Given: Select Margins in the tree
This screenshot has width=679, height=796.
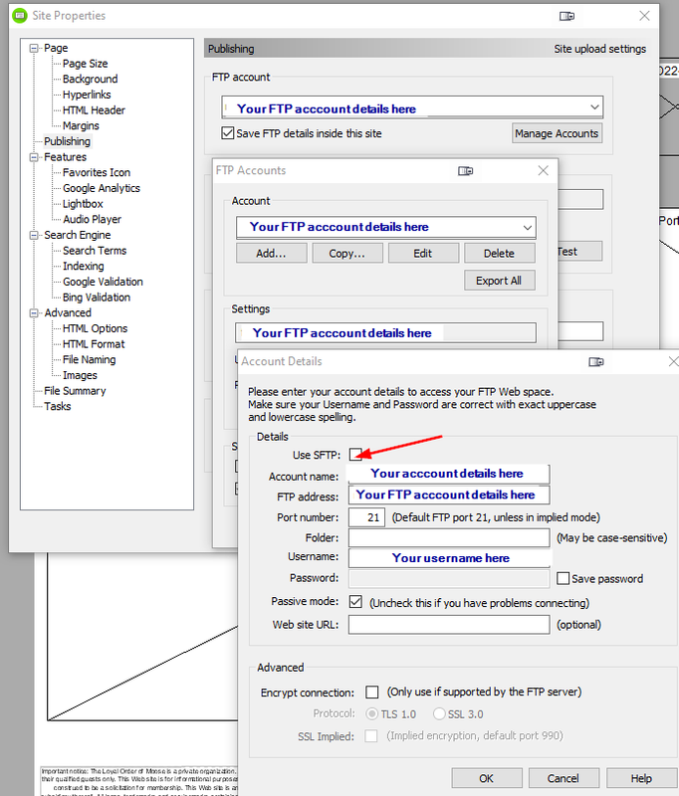Looking at the screenshot, I should point(81,126).
